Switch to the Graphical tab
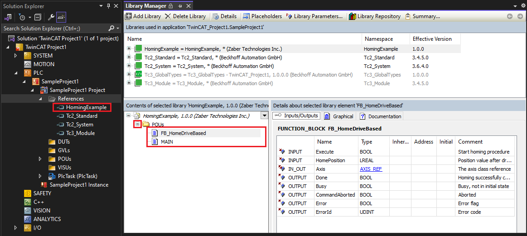This screenshot has width=527, height=236. click(x=339, y=116)
